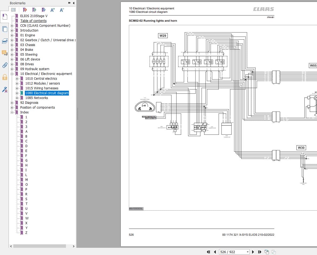
Task: Open the Attachments paperclip panel
Action: 5,65
